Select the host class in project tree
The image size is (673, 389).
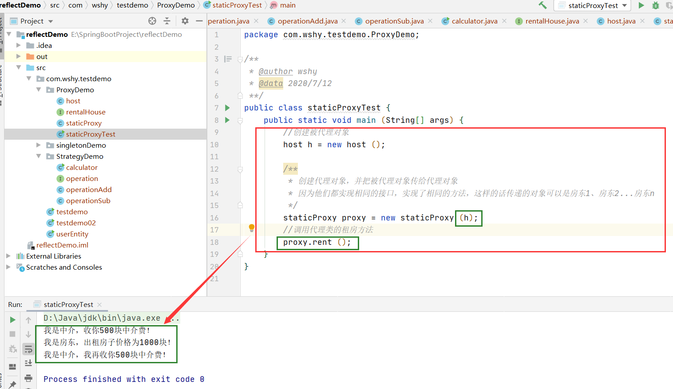point(73,101)
